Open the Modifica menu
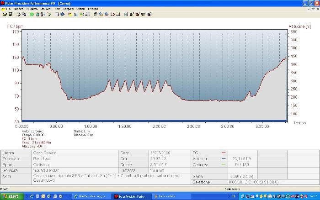The image size is (320, 200). [19, 9]
